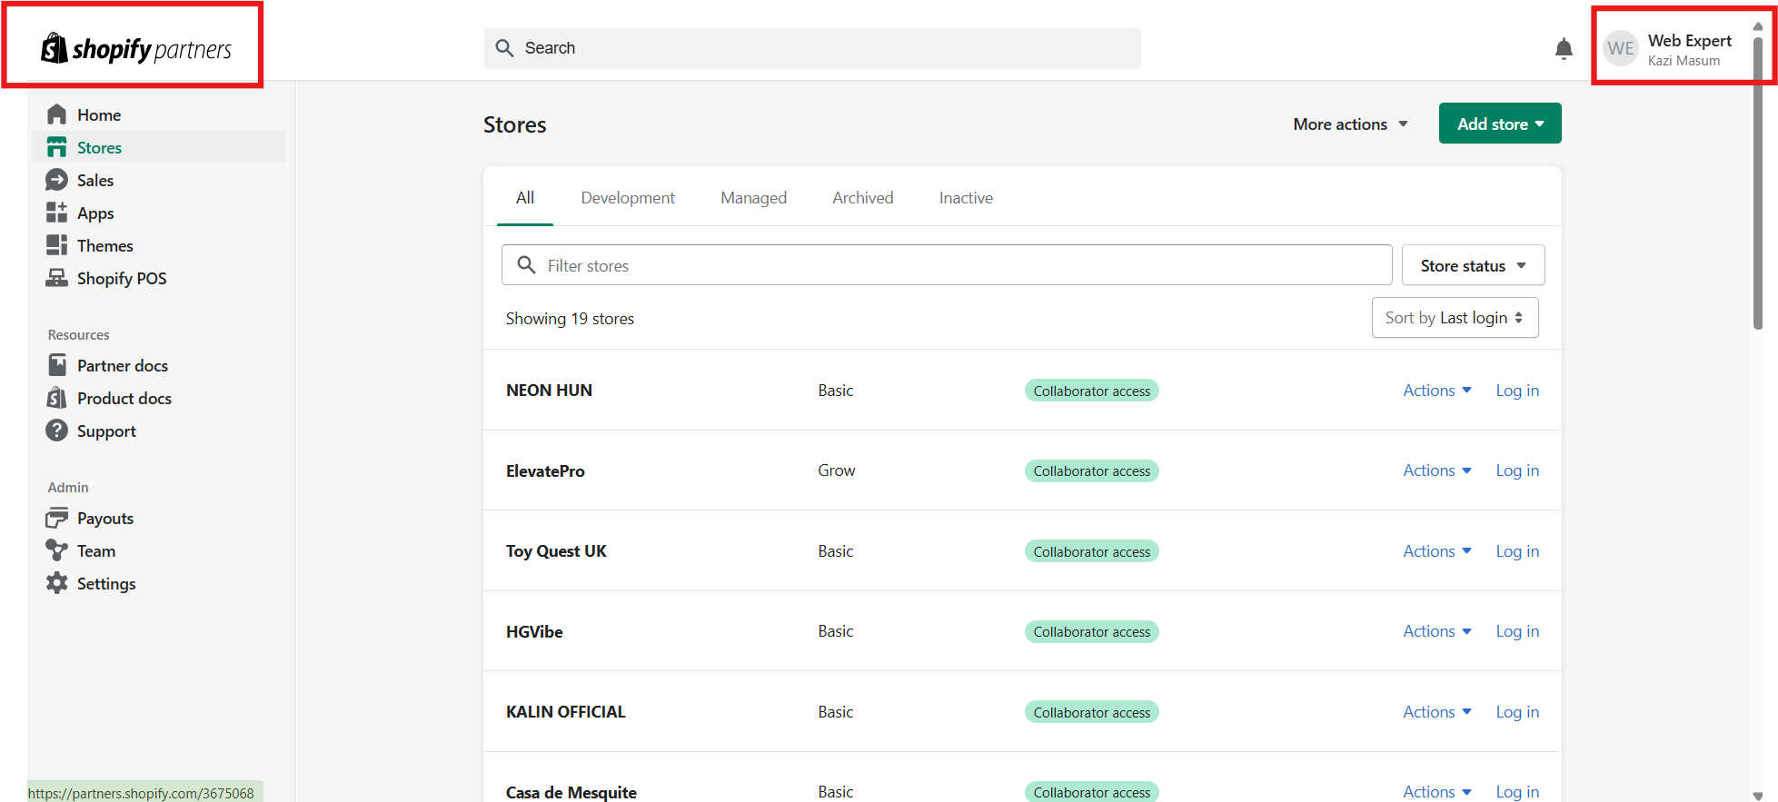1778x802 pixels.
Task: Expand Actions for ElevatePro store
Action: [1437, 470]
